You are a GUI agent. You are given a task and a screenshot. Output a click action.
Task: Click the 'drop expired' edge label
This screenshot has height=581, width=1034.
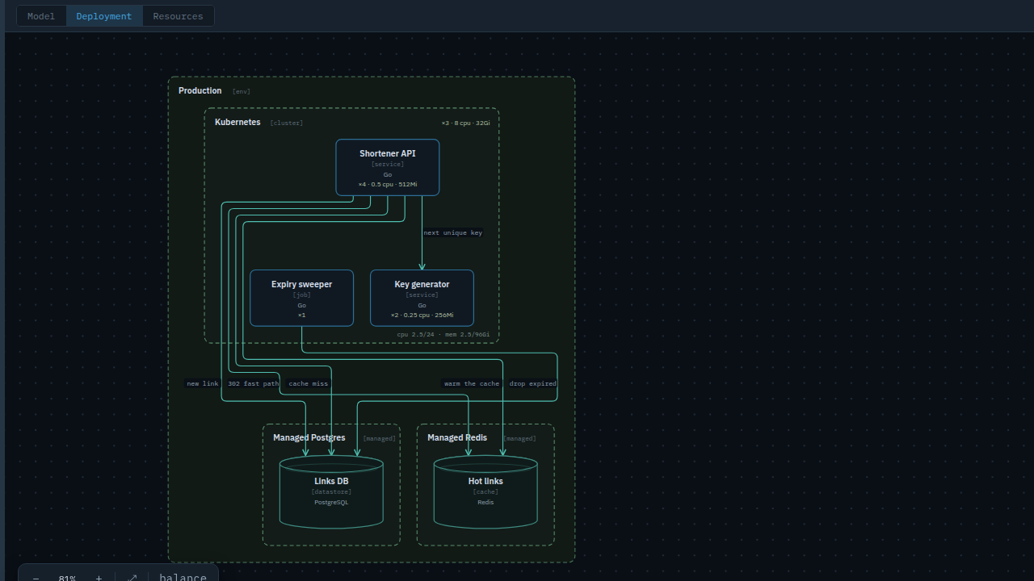[533, 383]
